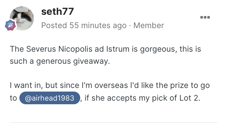Screen dimensions: 227x123
Task: Click the phrase "I want in"
Action: (25, 85)
